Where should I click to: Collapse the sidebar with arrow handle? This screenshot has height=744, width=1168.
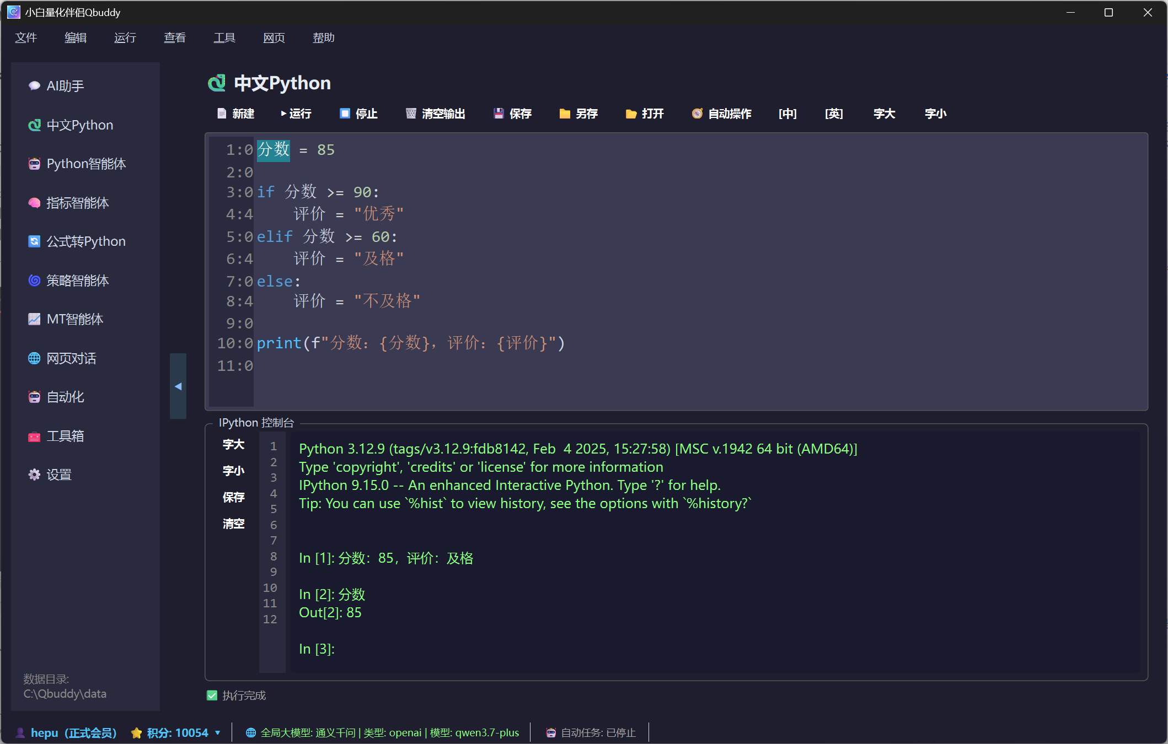[x=178, y=386]
